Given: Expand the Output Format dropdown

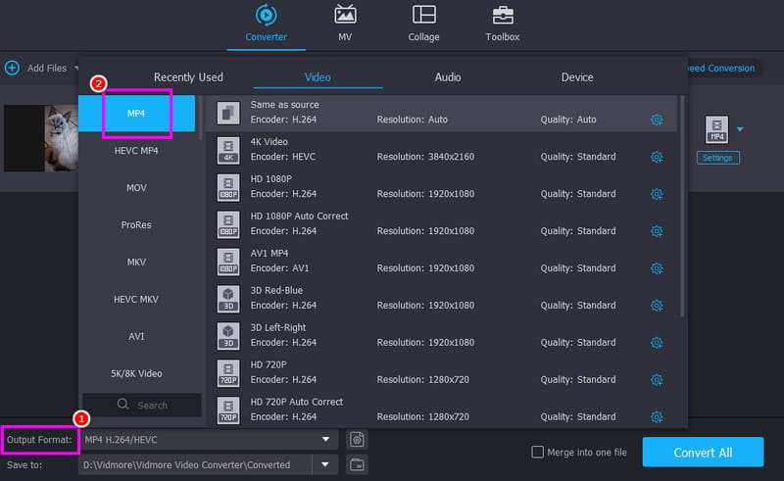Looking at the screenshot, I should coord(326,440).
